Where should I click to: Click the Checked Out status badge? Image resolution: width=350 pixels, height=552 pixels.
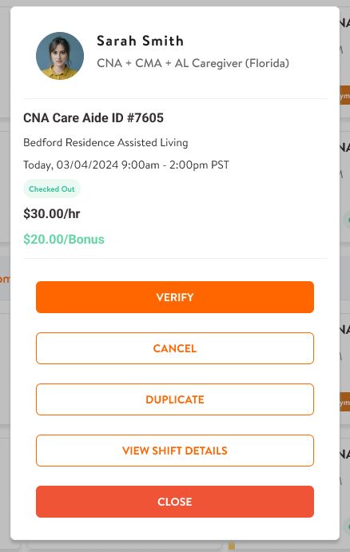click(x=52, y=189)
